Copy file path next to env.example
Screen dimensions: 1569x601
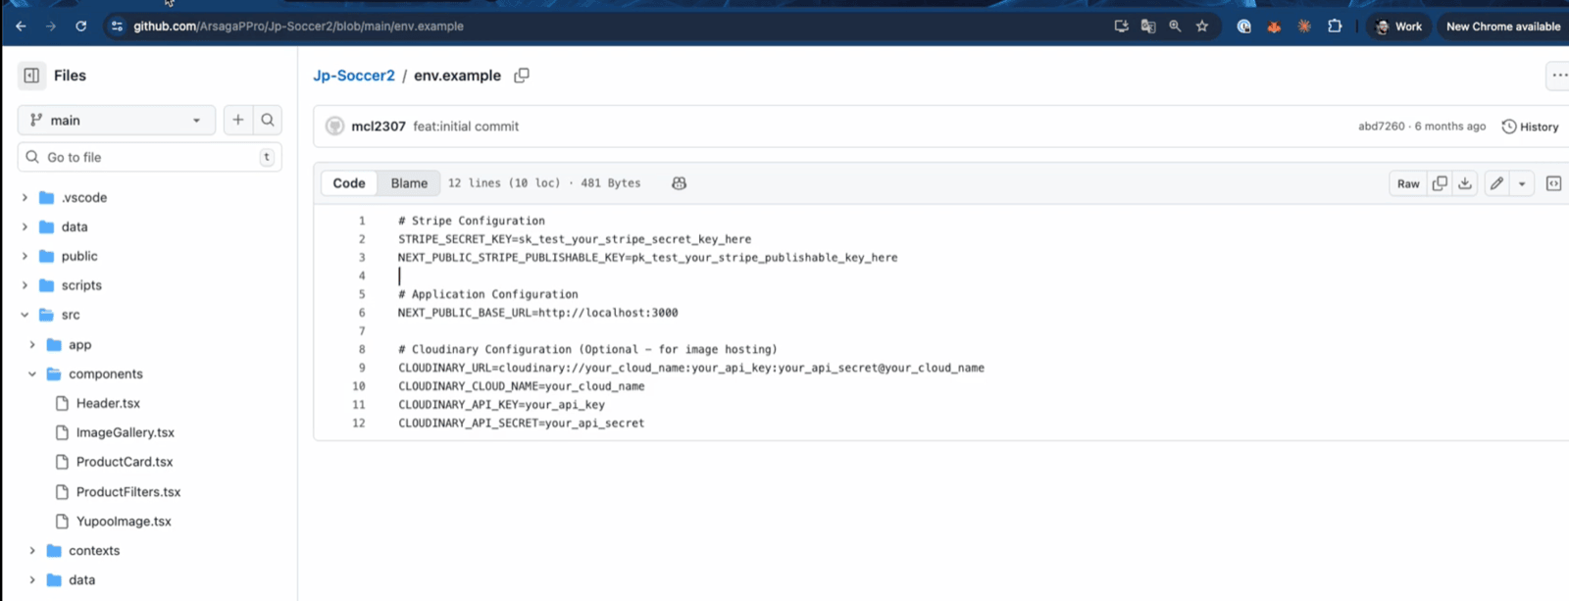522,75
